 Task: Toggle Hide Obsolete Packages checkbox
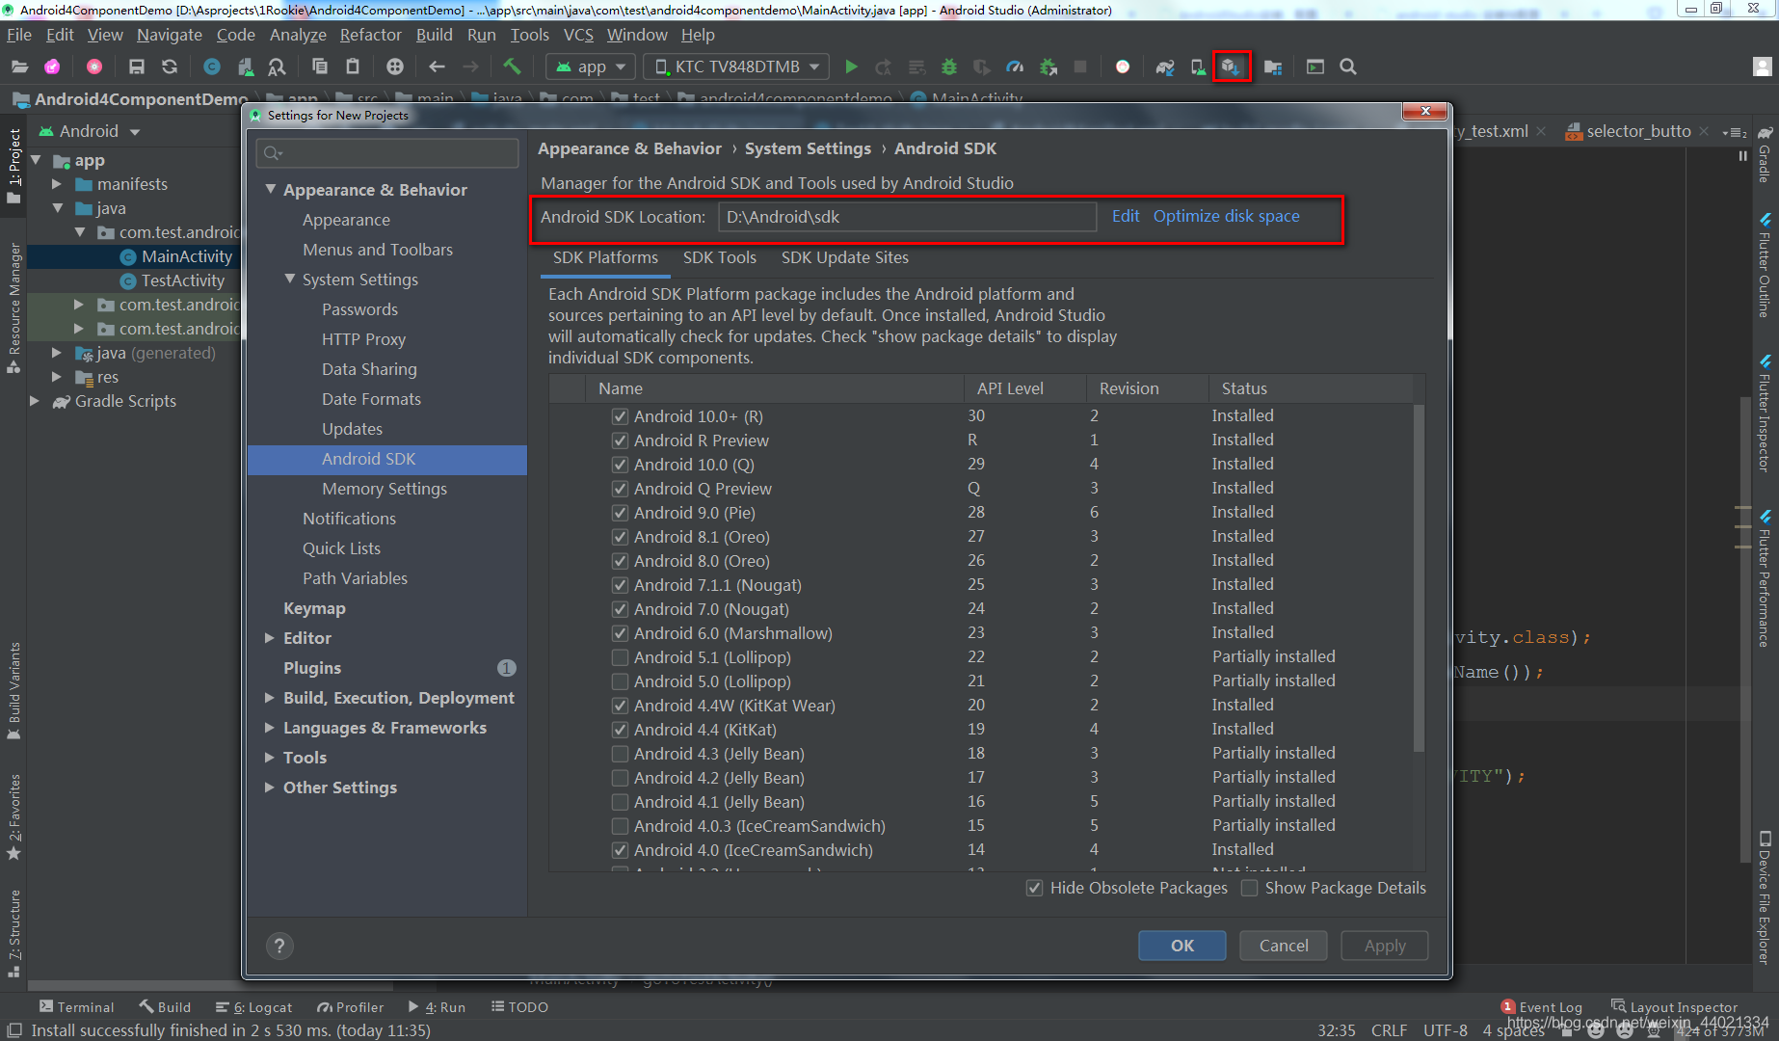tap(1034, 888)
